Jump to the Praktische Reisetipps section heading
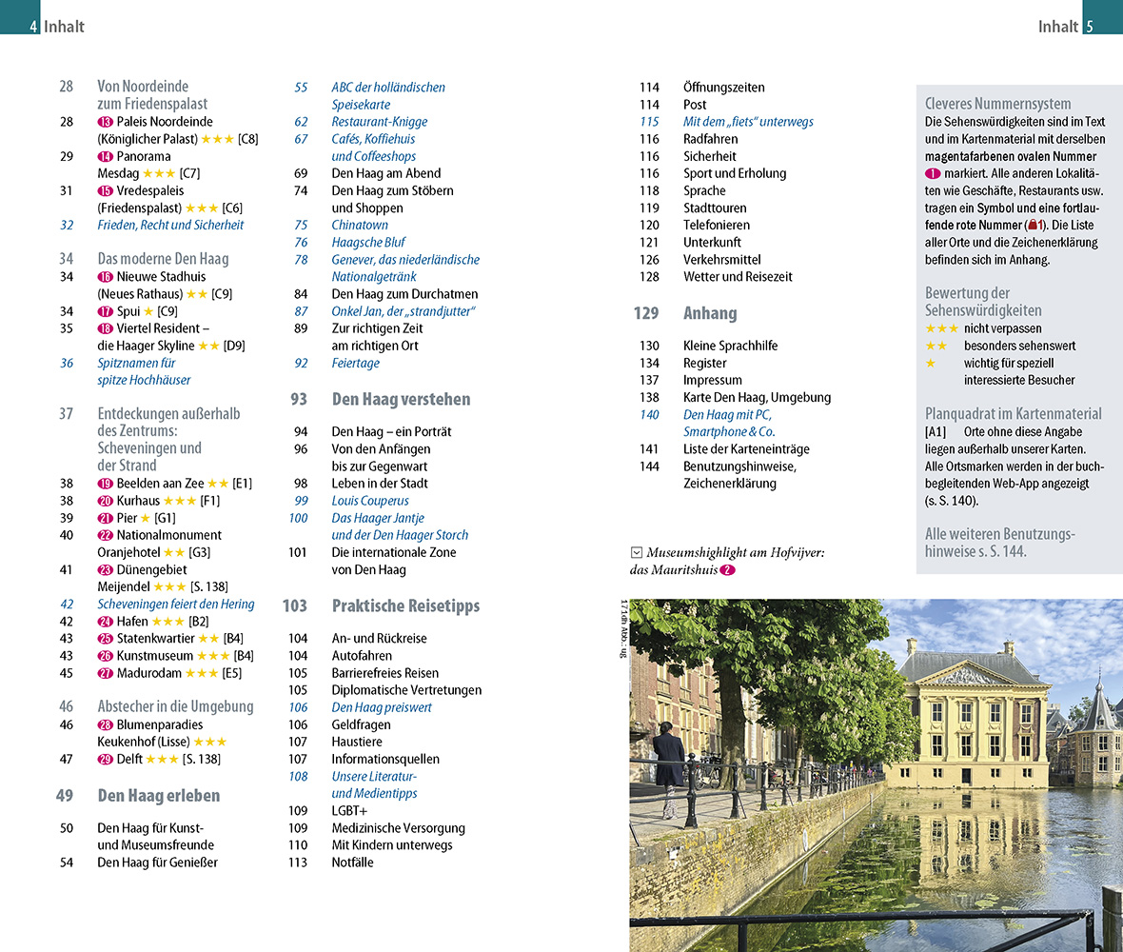Image resolution: width=1123 pixels, height=952 pixels. pyautogui.click(x=405, y=605)
